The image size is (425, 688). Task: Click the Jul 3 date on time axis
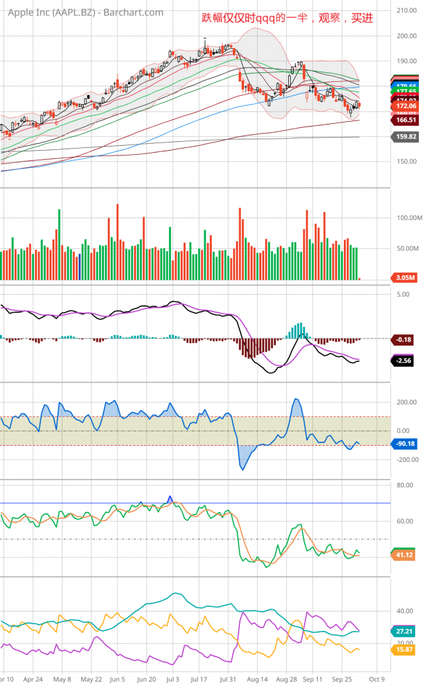pos(175,678)
